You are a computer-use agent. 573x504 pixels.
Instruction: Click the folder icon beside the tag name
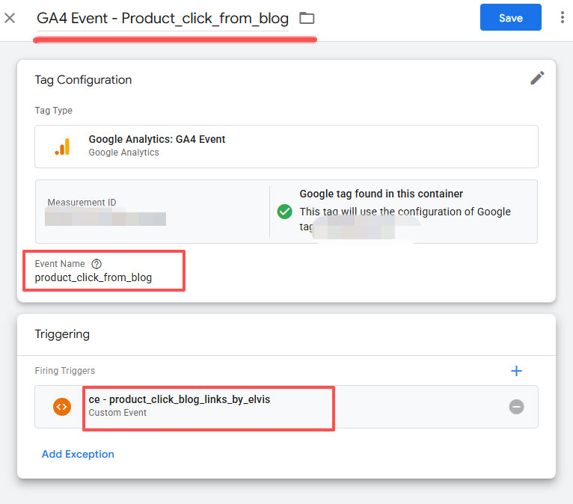coord(307,18)
